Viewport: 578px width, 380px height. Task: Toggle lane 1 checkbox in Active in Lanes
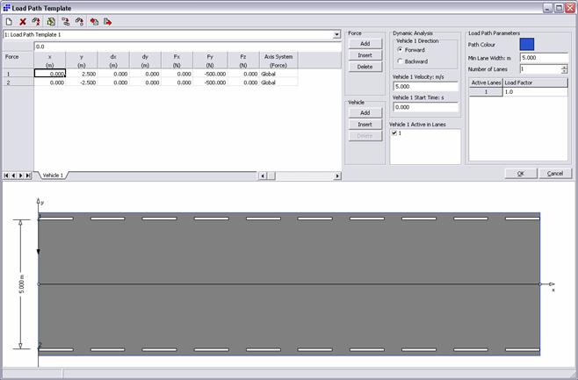coord(394,133)
